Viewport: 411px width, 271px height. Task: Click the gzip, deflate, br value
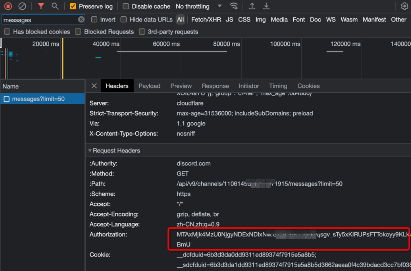tap(198, 214)
